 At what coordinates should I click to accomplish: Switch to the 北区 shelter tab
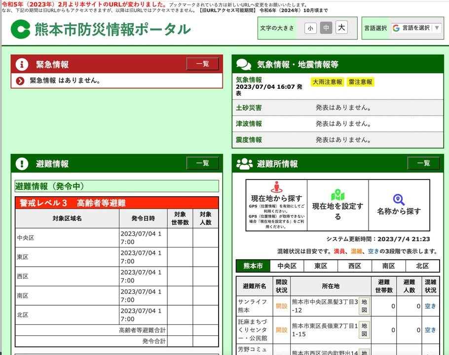click(x=422, y=266)
